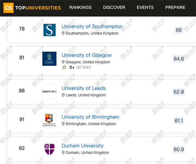
Task: Open the Discover menu
Action: pyautogui.click(x=114, y=7)
